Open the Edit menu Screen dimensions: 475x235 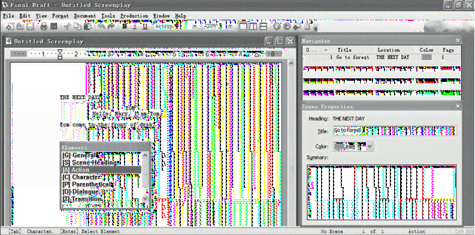point(25,16)
